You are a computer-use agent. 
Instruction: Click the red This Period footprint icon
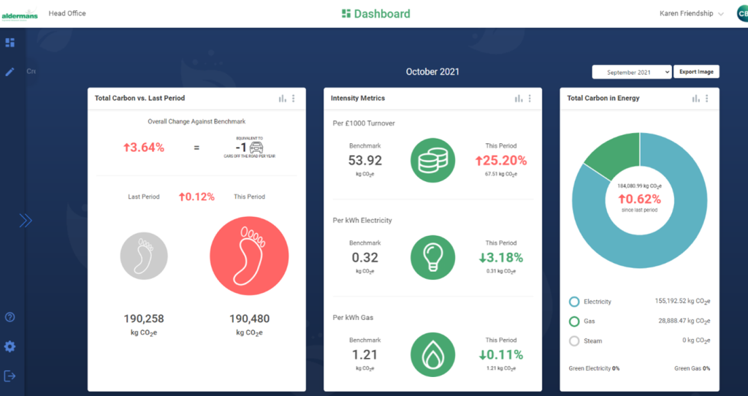(249, 256)
